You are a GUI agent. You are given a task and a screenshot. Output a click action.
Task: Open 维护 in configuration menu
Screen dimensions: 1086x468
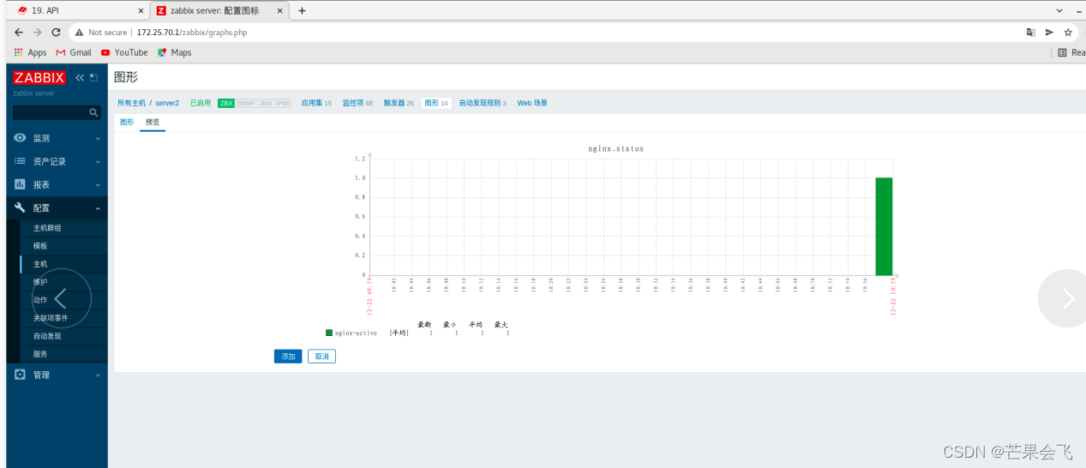point(40,282)
